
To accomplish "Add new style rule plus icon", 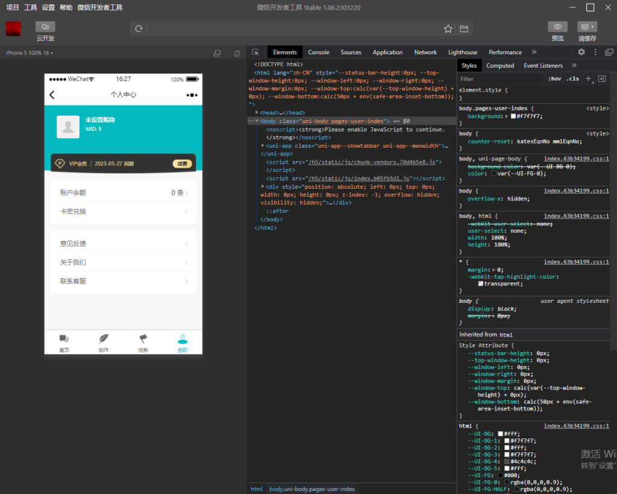I will point(588,79).
